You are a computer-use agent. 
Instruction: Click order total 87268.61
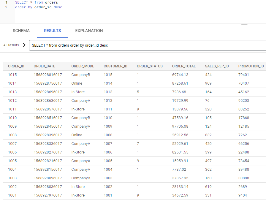tap(180, 83)
